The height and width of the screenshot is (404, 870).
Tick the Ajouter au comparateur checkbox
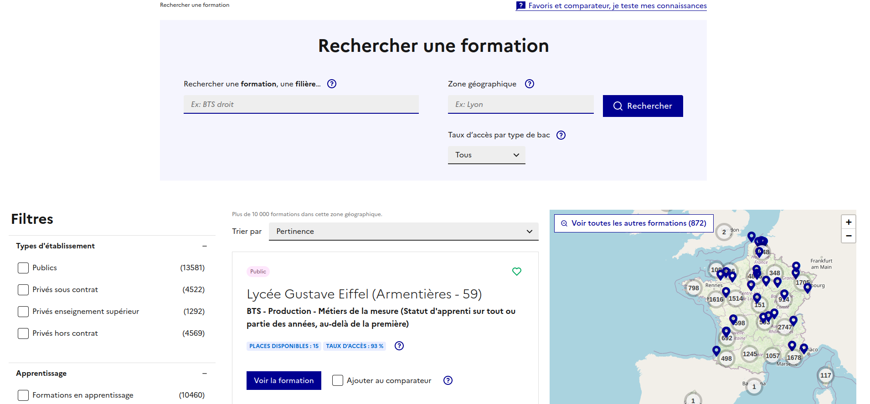coord(338,380)
